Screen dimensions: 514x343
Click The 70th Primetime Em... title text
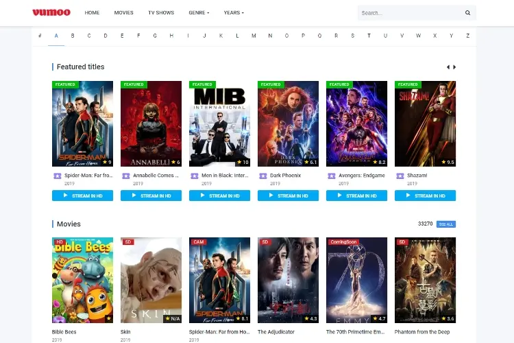(355, 332)
